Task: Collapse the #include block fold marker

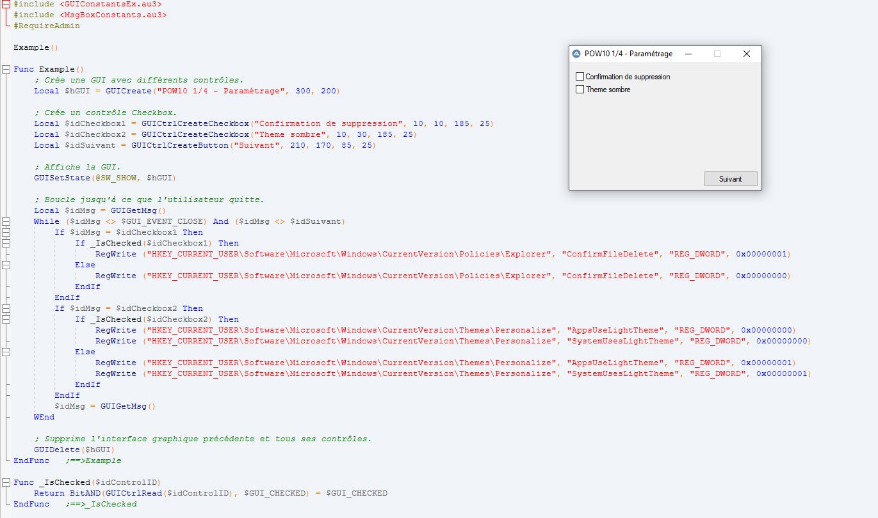Action: tap(6, 4)
